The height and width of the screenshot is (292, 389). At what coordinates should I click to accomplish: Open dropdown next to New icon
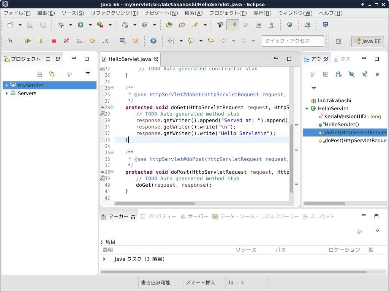pyautogui.click(x=20, y=25)
